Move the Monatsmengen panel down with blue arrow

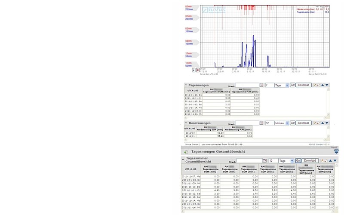327,123
